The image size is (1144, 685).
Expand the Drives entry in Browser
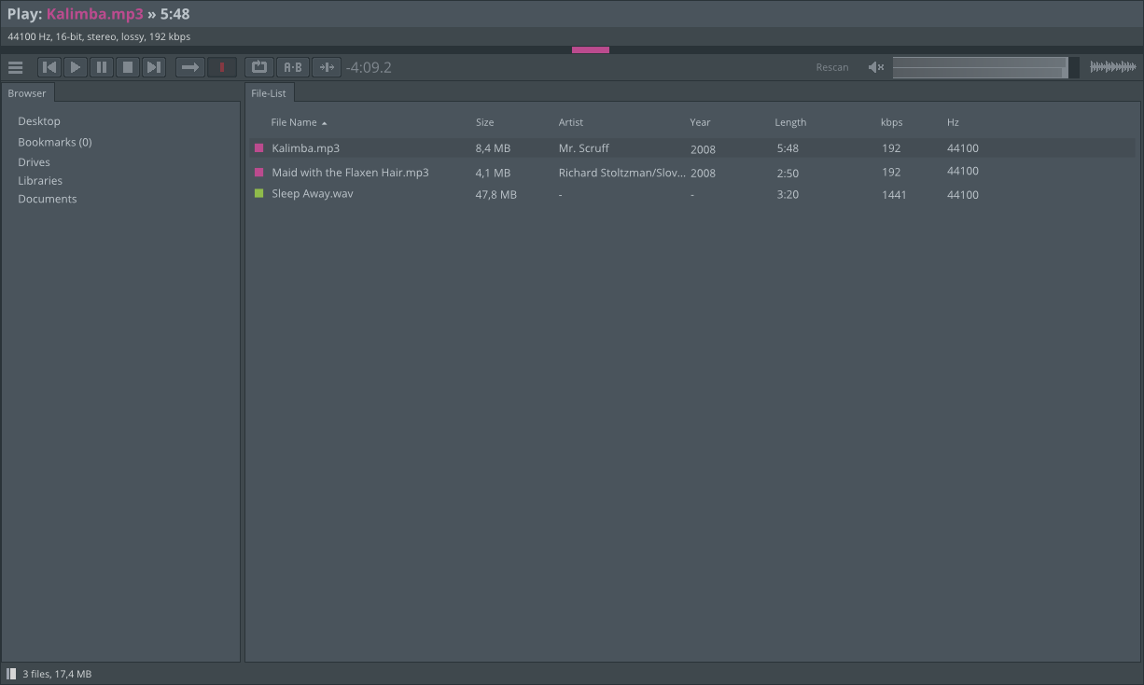tap(34, 162)
